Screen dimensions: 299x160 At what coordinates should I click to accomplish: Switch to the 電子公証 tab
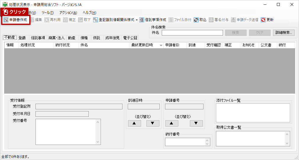[130, 38]
